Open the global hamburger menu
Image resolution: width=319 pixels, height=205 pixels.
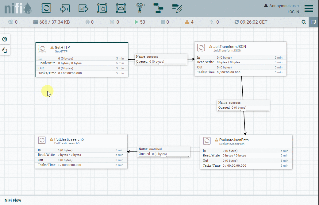click(309, 8)
